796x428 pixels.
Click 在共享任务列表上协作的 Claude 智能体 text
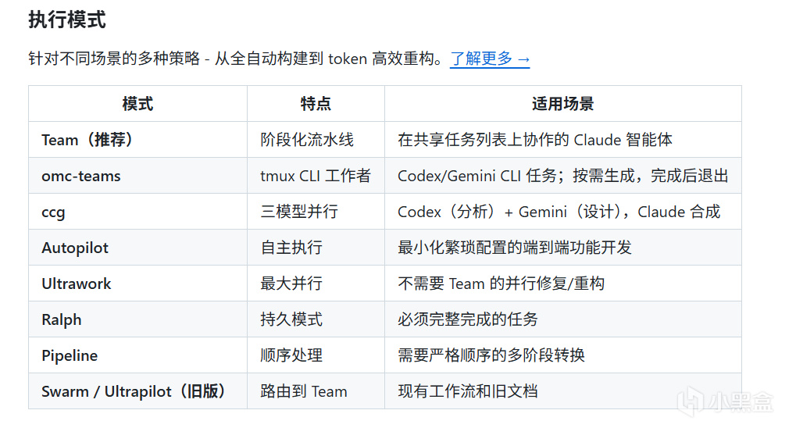[535, 140]
